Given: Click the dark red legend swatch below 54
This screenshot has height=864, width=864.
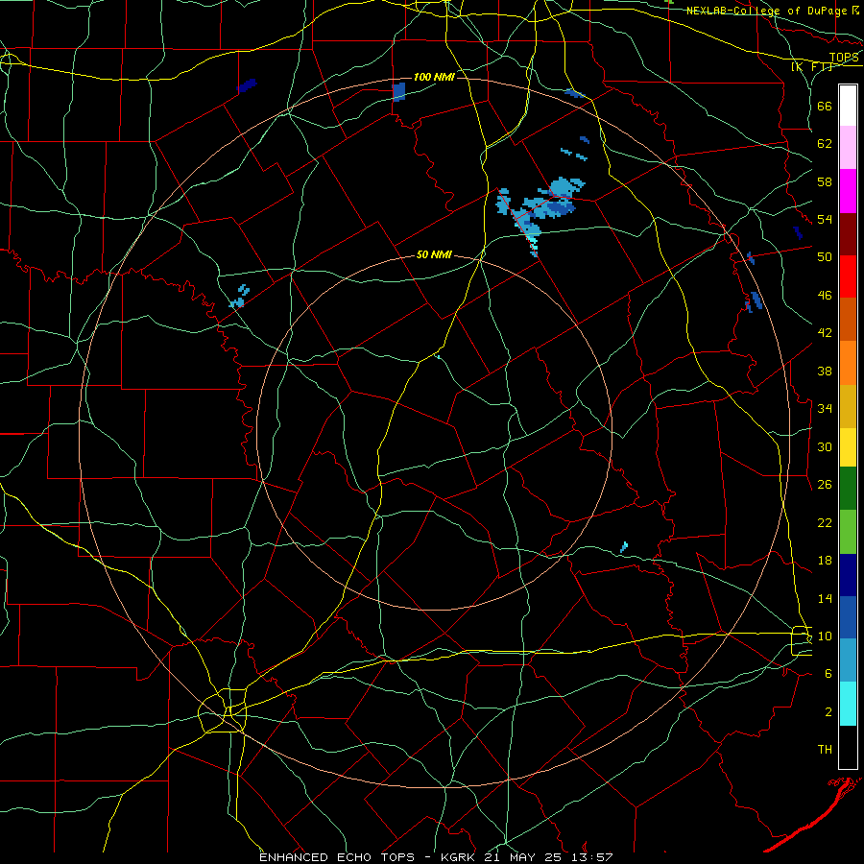Looking at the screenshot, I should (x=848, y=233).
